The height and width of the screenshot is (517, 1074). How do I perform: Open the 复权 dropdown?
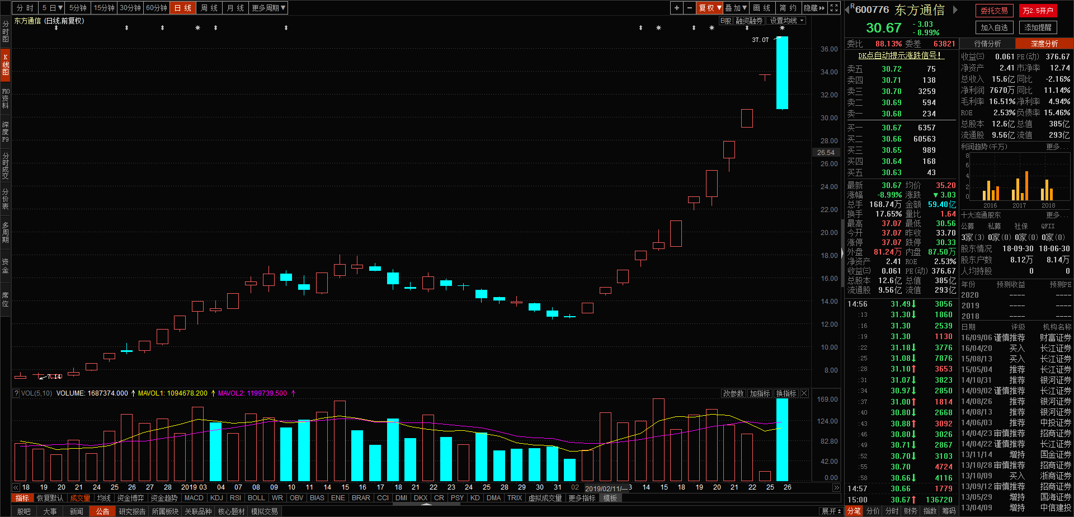pyautogui.click(x=709, y=8)
